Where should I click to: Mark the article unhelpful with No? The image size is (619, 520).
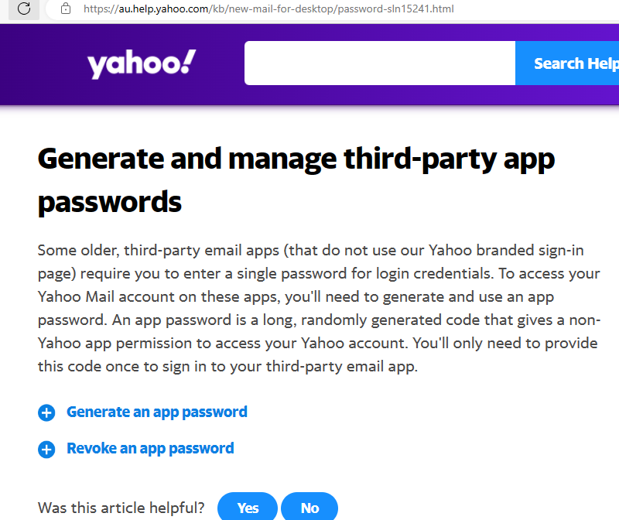309,508
